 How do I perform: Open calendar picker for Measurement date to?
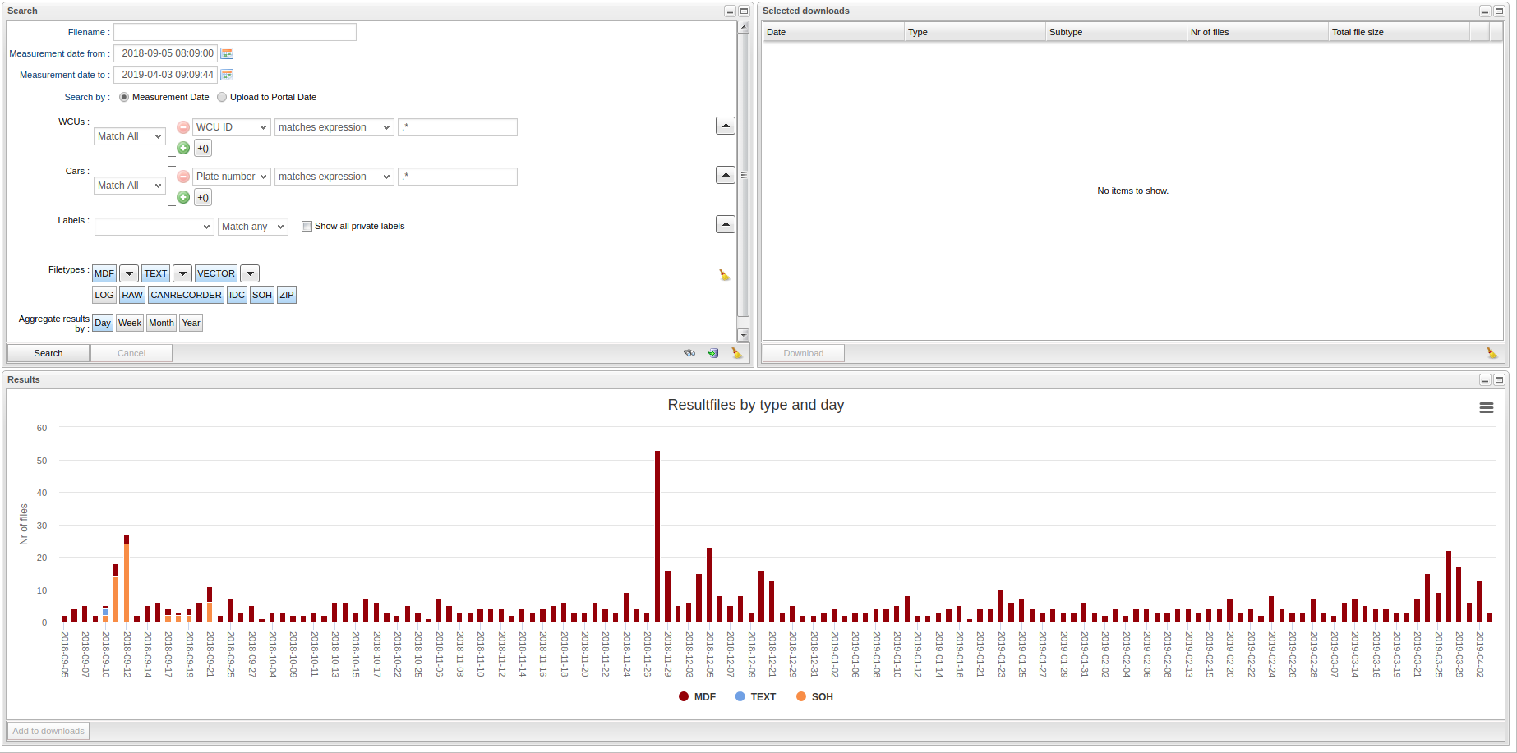tap(228, 75)
